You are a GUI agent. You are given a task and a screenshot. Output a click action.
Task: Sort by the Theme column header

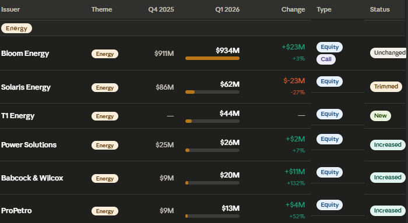(102, 10)
